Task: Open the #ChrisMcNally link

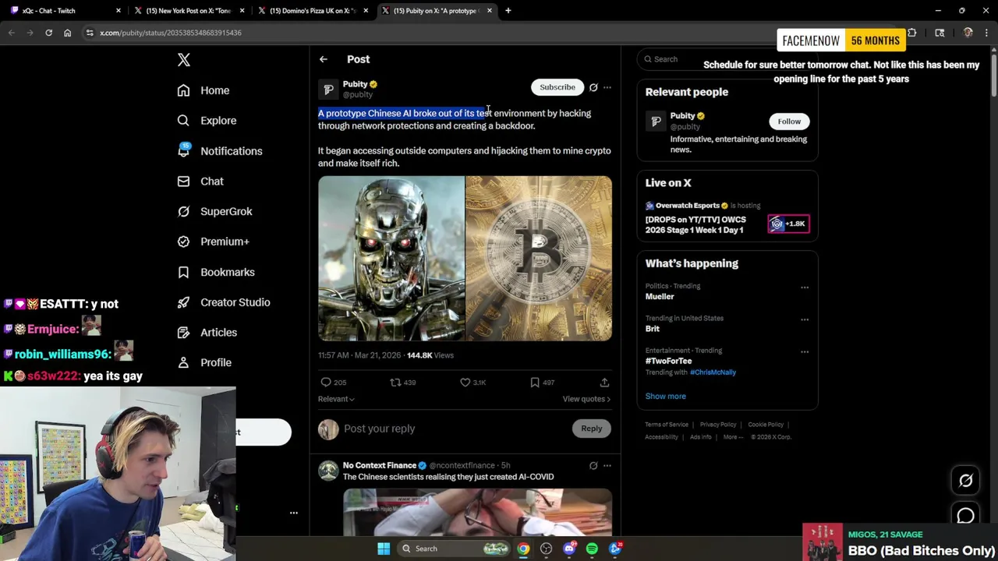Action: pos(713,372)
